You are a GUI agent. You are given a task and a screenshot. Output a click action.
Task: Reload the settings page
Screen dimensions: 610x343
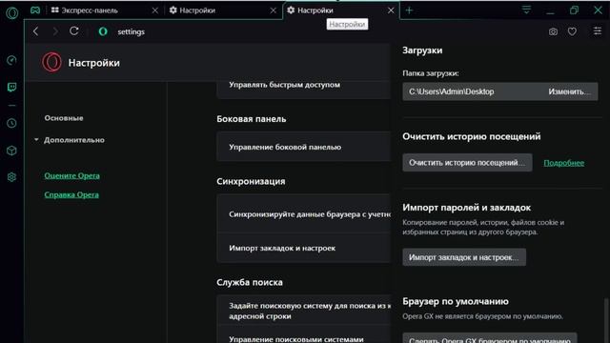(74, 31)
